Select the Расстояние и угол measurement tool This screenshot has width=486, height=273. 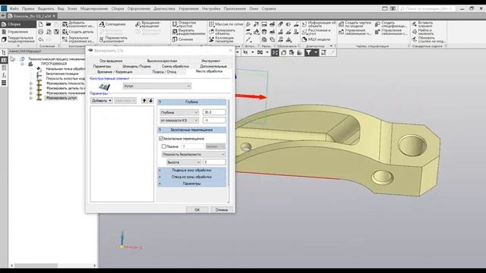pyautogui.click(x=316, y=32)
